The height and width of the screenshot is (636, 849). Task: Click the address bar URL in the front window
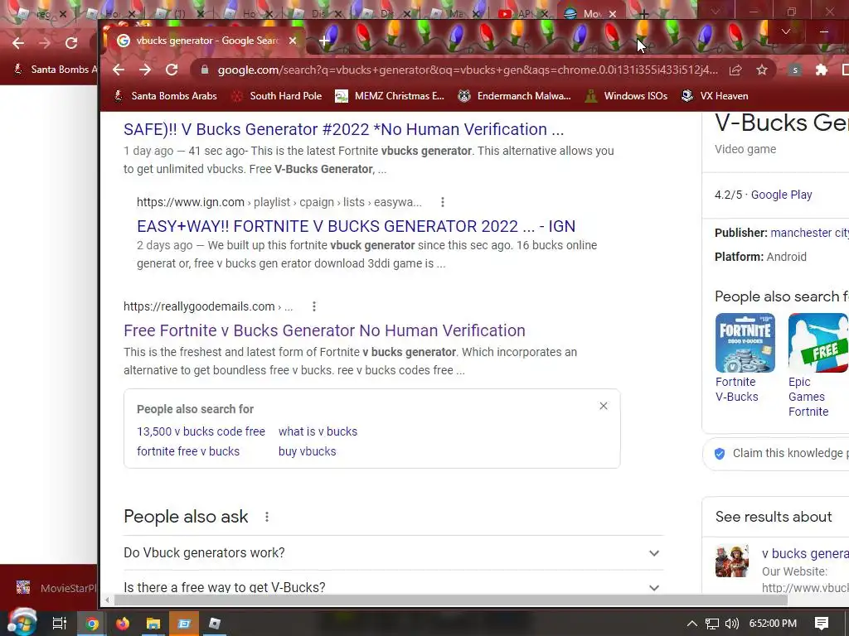468,70
